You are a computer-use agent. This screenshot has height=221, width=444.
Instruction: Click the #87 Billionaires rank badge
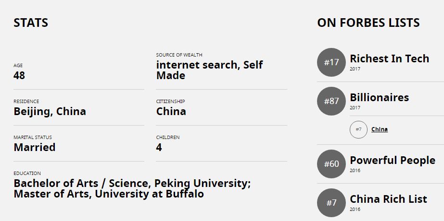tap(331, 101)
